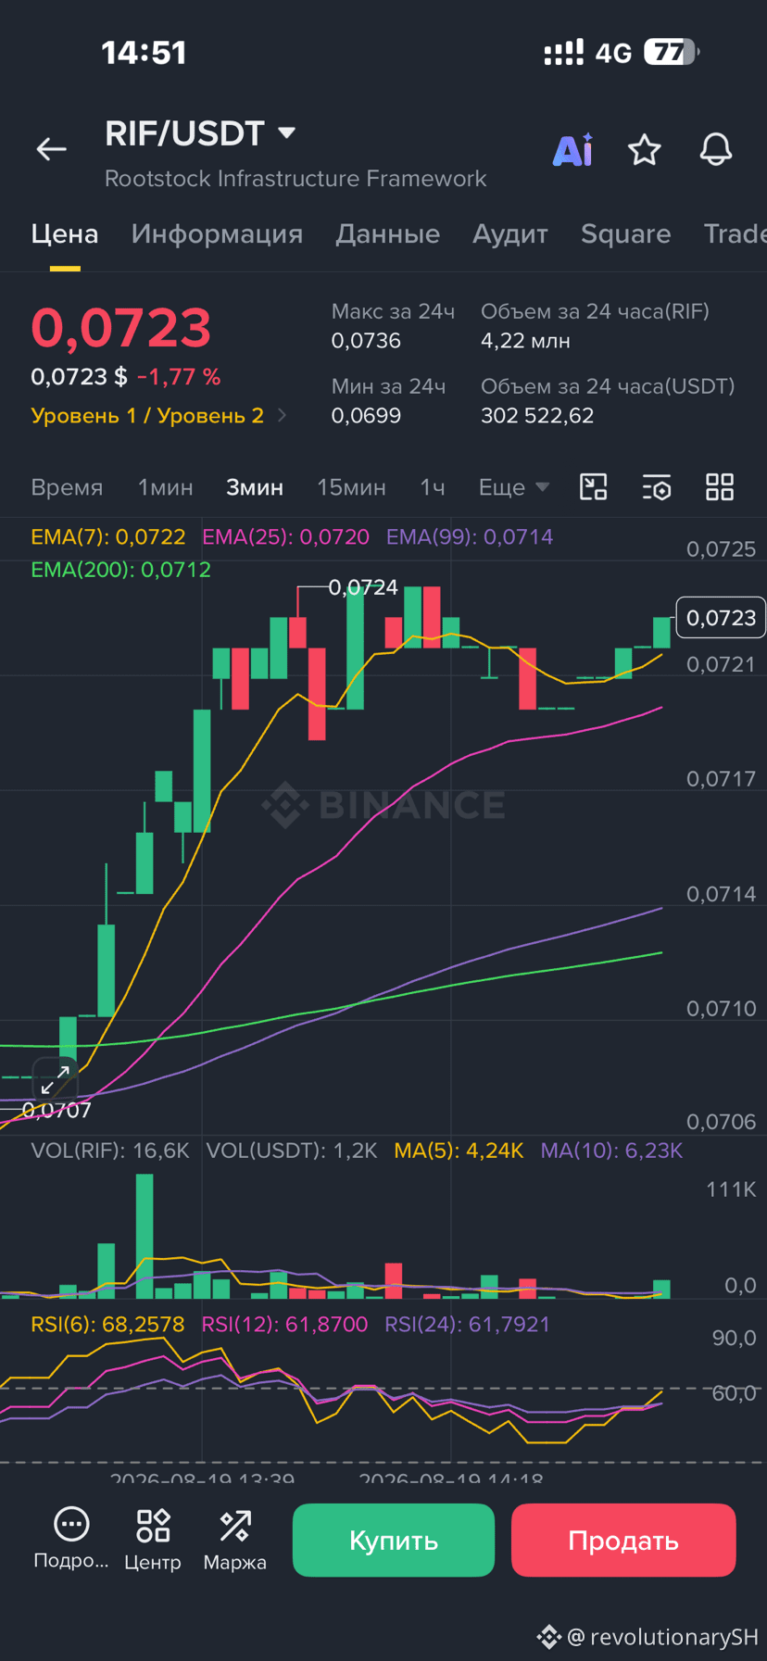Tap the 24h USDT volume 302 522,62
767x1661 pixels.
(537, 415)
